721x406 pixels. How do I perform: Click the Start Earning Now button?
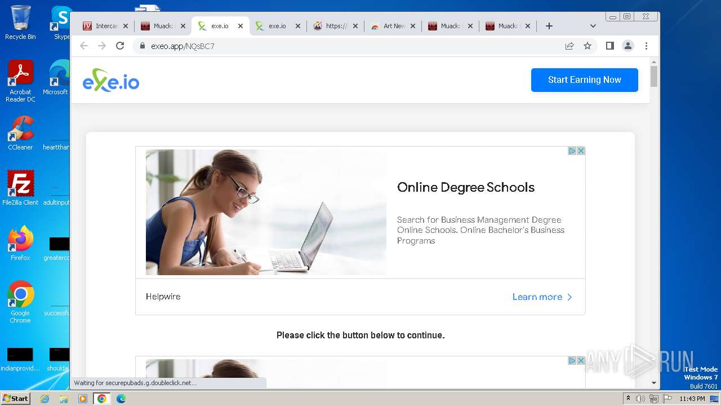[584, 80]
